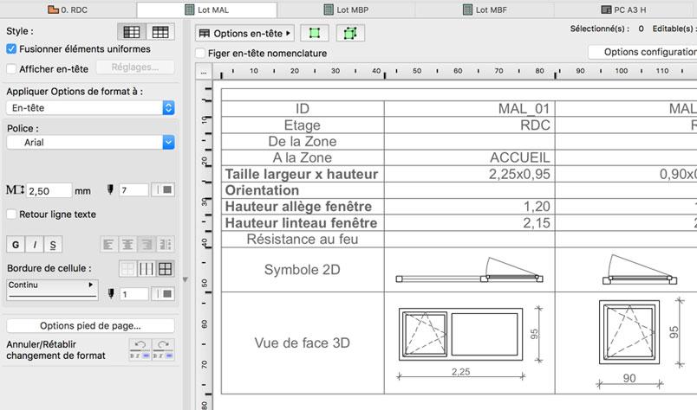Toggle underline S formatting
Viewport: 697px width, 410px height.
pyautogui.click(x=53, y=245)
